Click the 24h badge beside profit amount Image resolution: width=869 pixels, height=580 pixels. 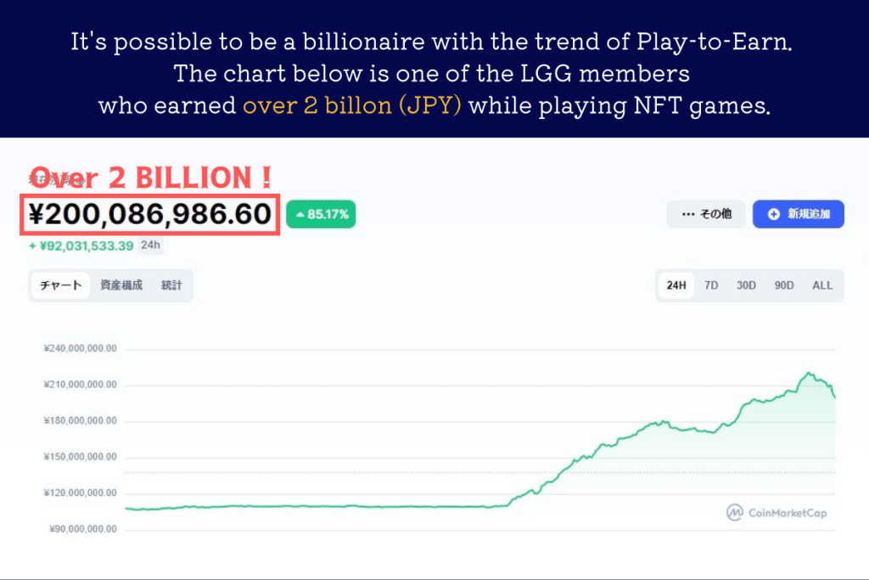tap(151, 245)
